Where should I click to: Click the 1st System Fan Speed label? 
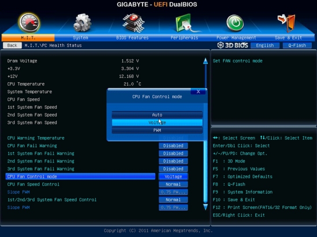(32, 107)
